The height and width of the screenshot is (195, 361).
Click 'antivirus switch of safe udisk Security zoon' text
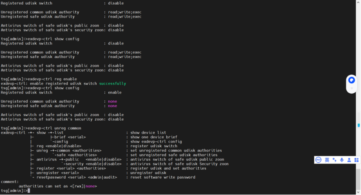pos(179,164)
